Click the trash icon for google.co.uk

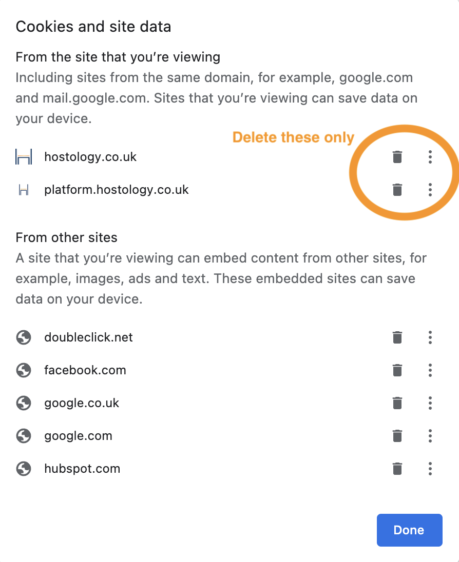pyautogui.click(x=397, y=403)
